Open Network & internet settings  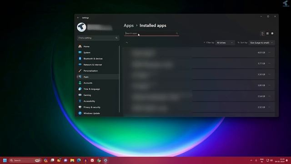[x=98, y=65]
